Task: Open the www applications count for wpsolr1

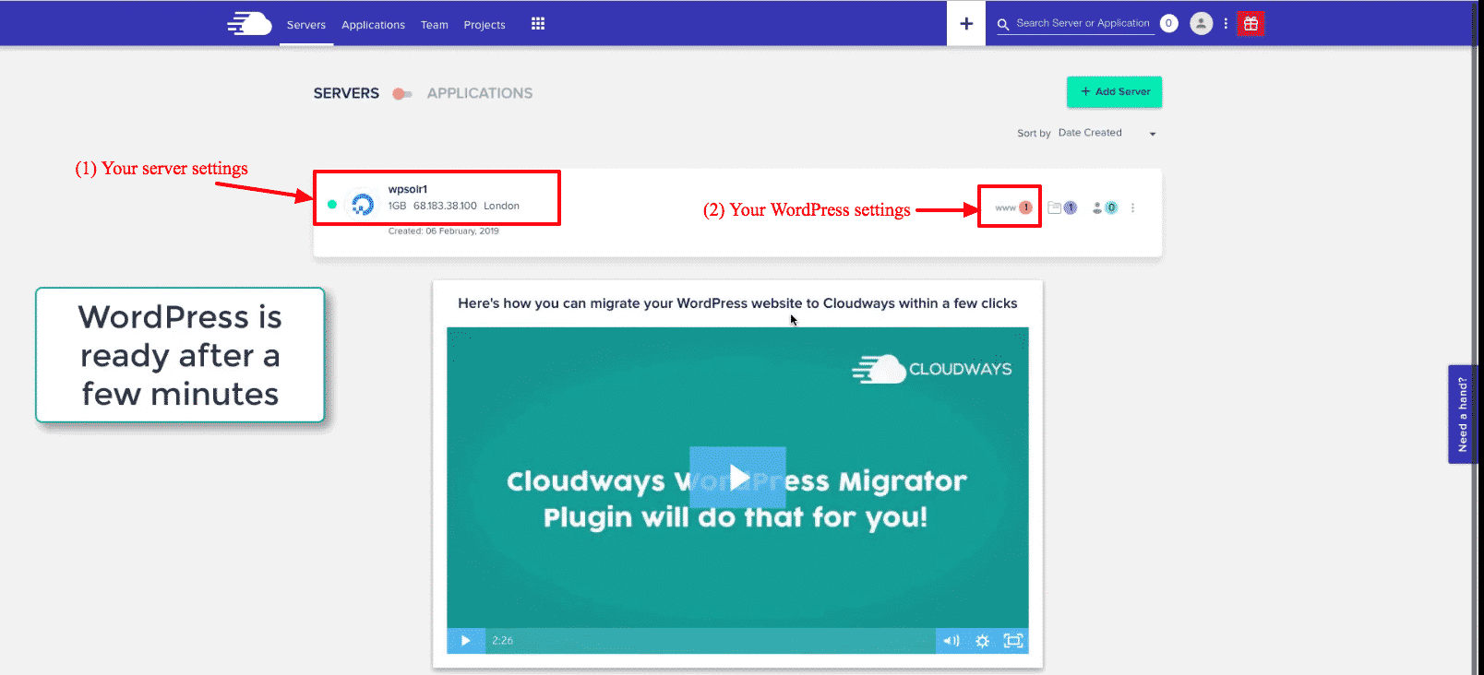Action: point(1013,207)
